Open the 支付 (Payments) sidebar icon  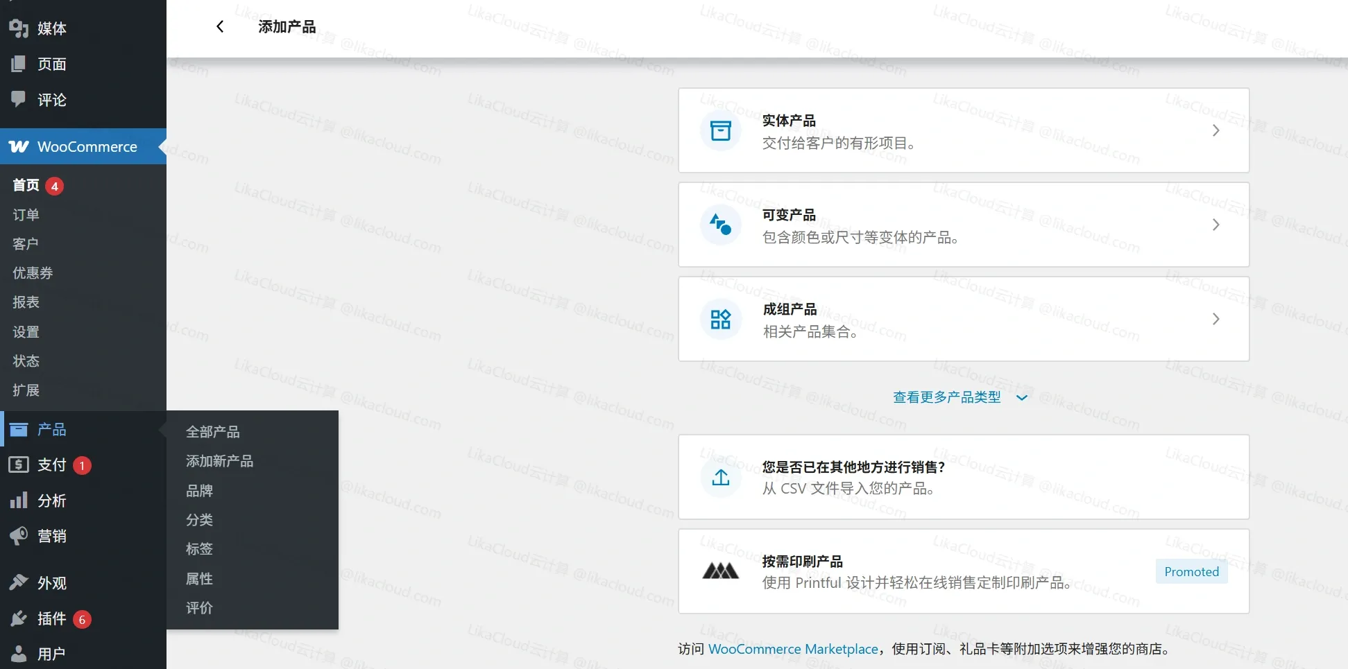coord(19,464)
